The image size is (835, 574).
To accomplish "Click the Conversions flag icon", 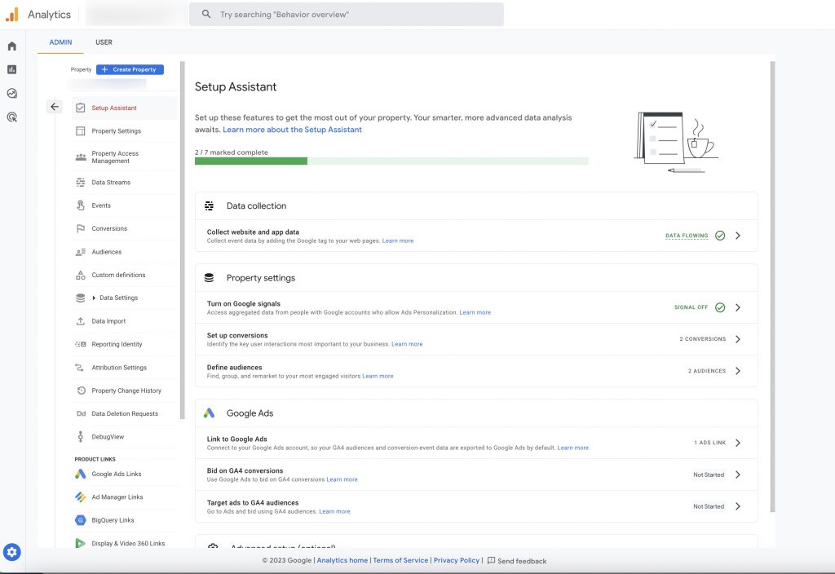I will tap(81, 228).
